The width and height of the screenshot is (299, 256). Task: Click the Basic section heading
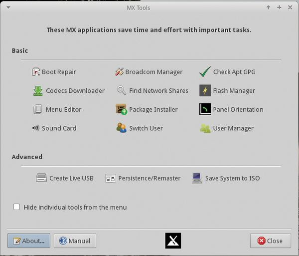20,50
